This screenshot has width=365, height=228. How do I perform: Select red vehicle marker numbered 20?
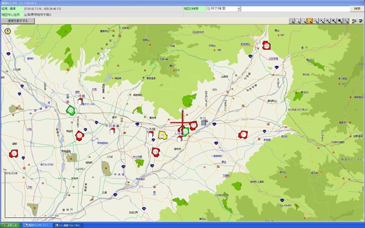click(x=266, y=46)
